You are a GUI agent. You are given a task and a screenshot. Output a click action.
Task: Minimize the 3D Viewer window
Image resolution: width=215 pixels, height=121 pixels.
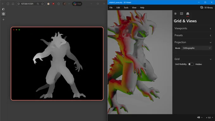199,2
